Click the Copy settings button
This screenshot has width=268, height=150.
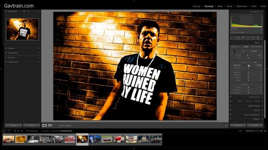click(13, 125)
